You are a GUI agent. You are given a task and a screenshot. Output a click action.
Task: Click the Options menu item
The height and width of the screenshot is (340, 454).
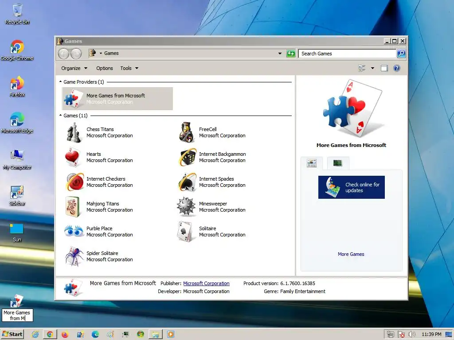coord(105,68)
